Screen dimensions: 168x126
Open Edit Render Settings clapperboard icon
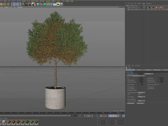tap(34, 4)
